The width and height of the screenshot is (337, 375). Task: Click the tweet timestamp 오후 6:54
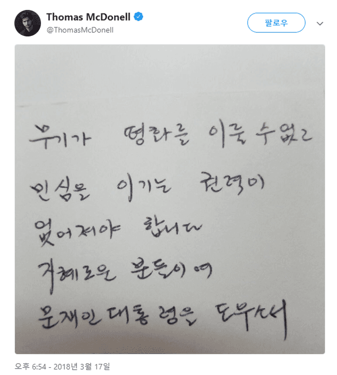pos(30,367)
